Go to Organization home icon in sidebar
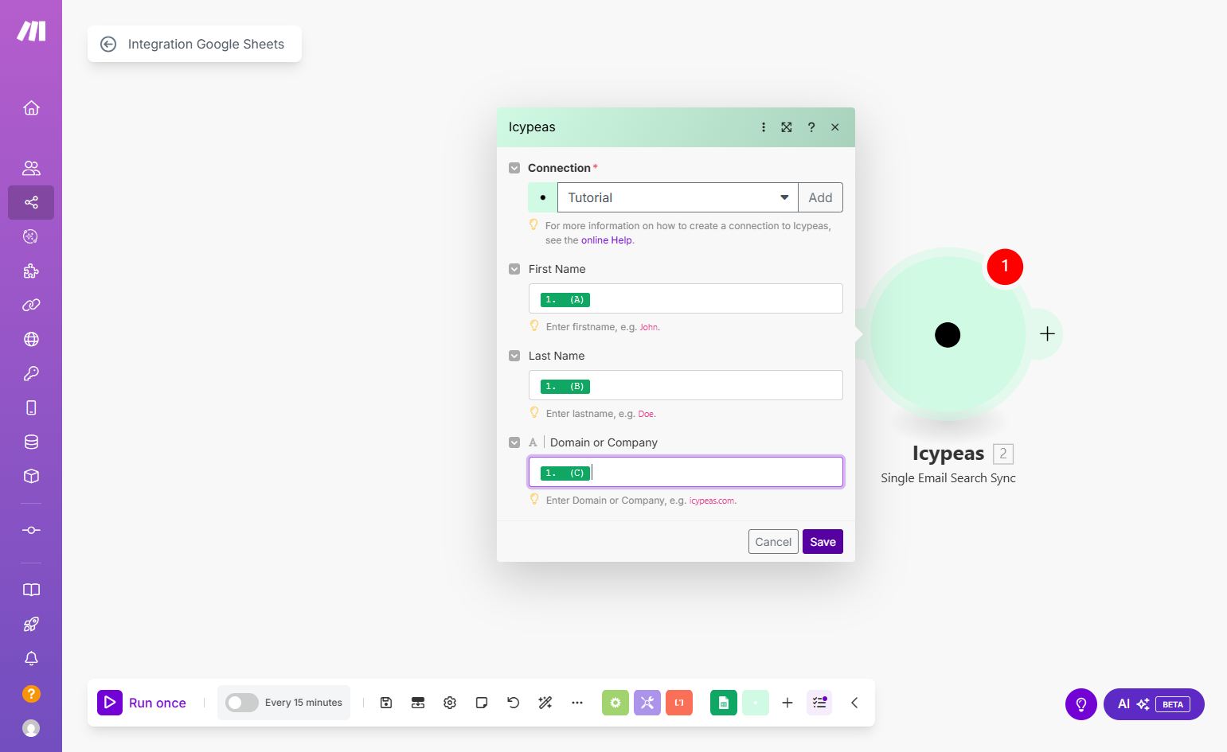This screenshot has height=752, width=1227. 31,107
